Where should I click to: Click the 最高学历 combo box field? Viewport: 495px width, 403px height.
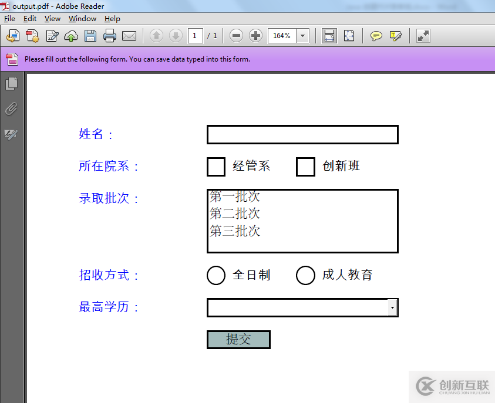point(302,307)
